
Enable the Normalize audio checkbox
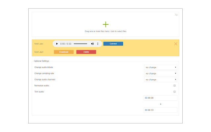coord(175,85)
